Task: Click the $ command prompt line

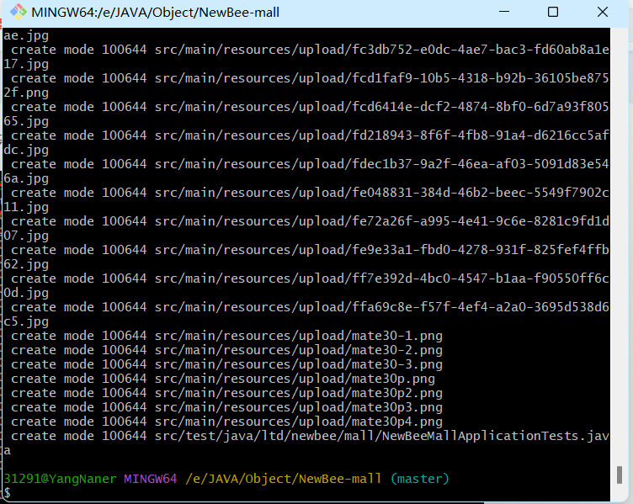Action: 8,492
